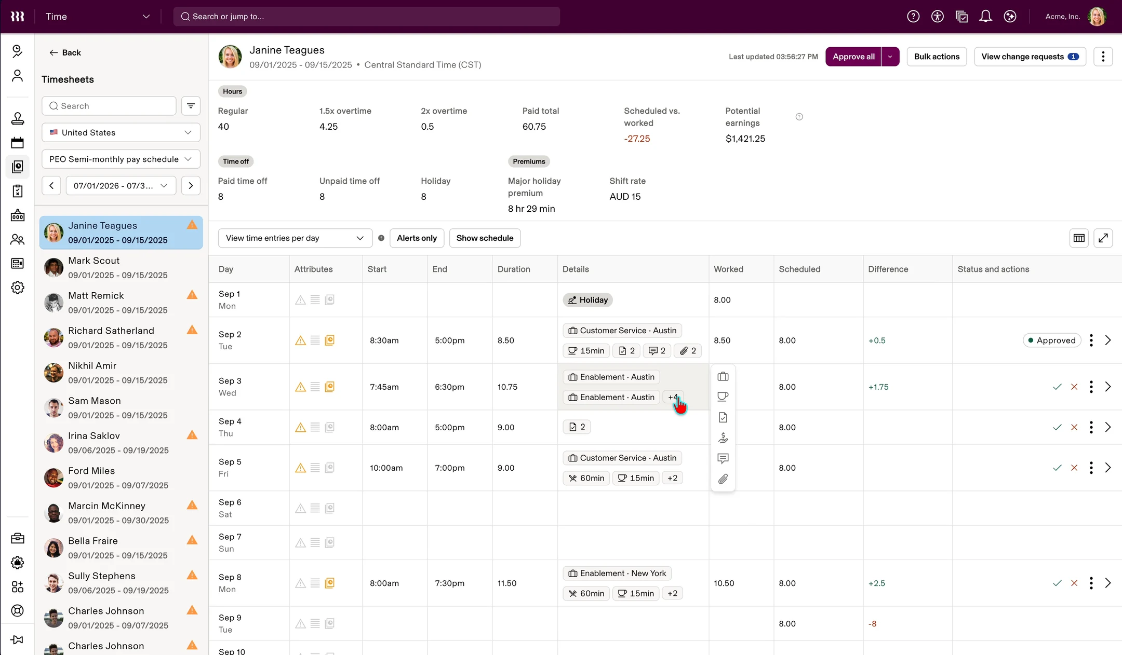Screen dimensions: 1122x655
Task: Reject the Sep 4 entry with X
Action: [1074, 428]
